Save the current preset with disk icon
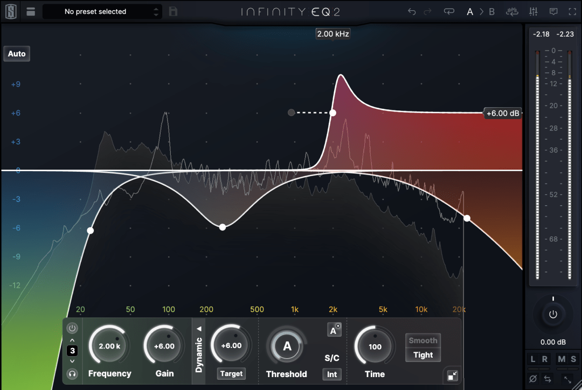Image resolution: width=582 pixels, height=390 pixels. pyautogui.click(x=173, y=11)
